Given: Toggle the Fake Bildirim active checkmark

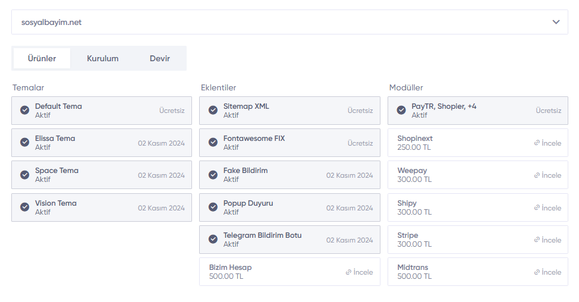Looking at the screenshot, I should [213, 175].
